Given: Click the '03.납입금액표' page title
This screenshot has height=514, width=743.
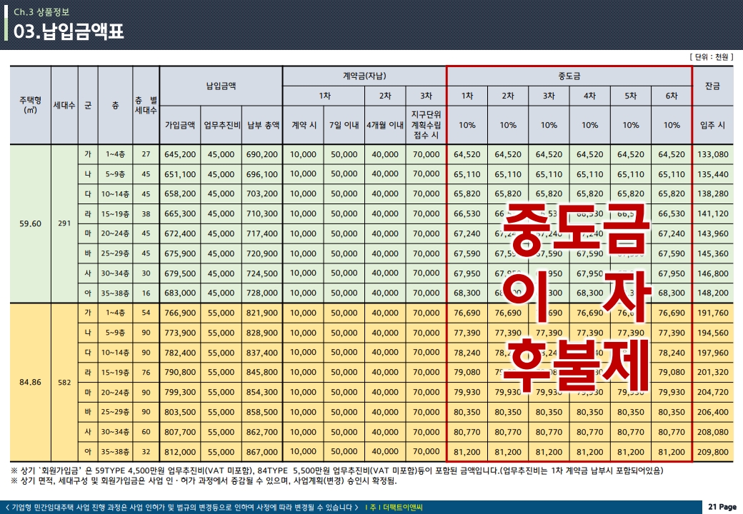Looking at the screenshot, I should point(69,31).
